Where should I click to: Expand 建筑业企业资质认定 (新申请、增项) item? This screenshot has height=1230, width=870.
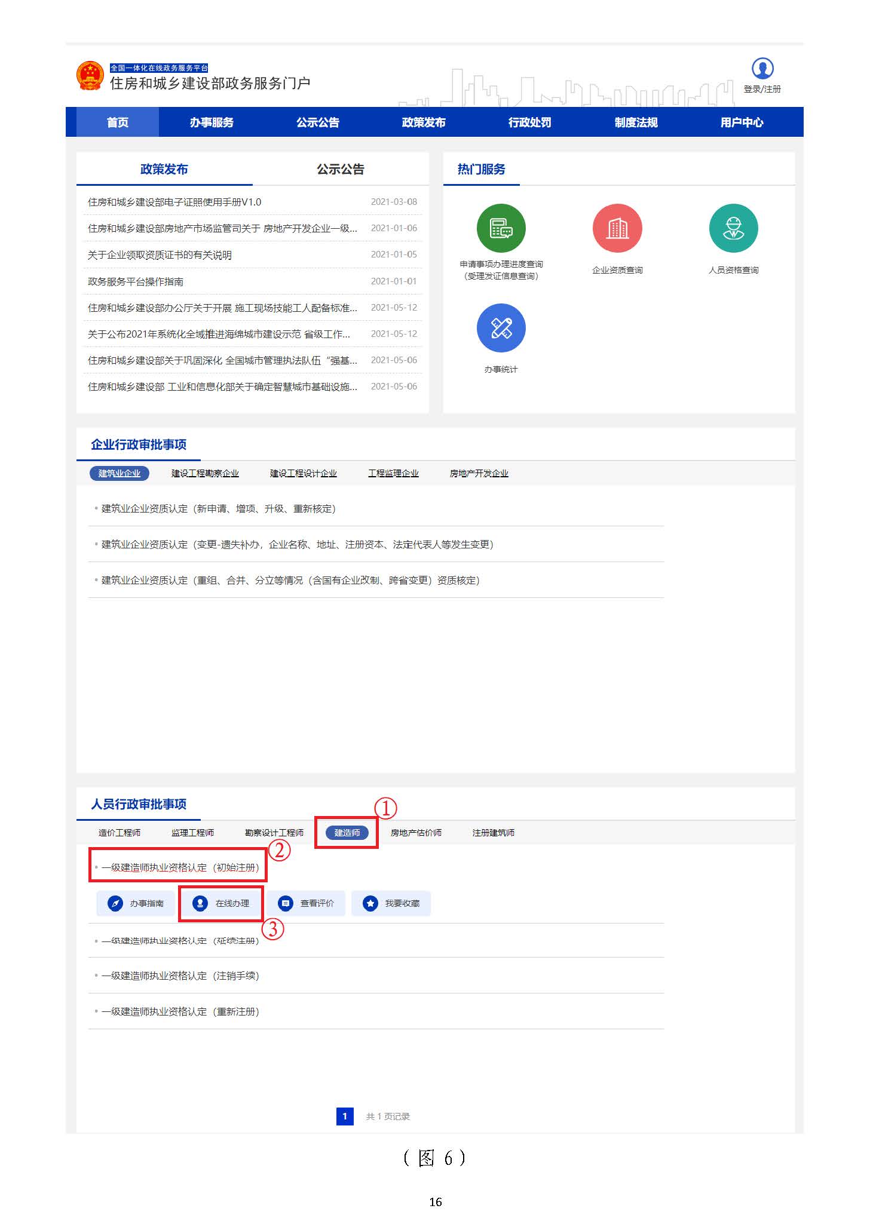pos(218,509)
